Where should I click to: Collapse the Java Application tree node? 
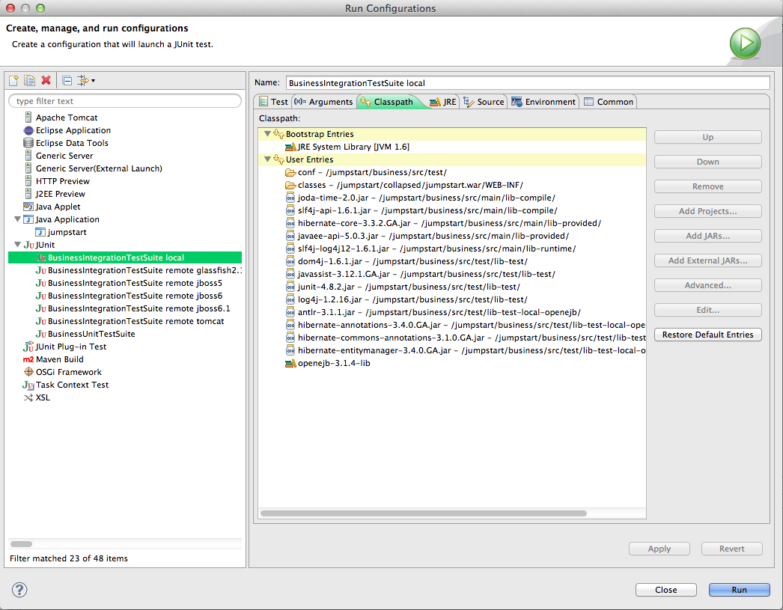(x=17, y=219)
